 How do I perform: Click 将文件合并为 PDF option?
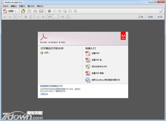tap(99, 67)
